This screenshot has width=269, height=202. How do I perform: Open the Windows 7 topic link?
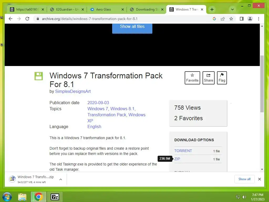point(98,109)
